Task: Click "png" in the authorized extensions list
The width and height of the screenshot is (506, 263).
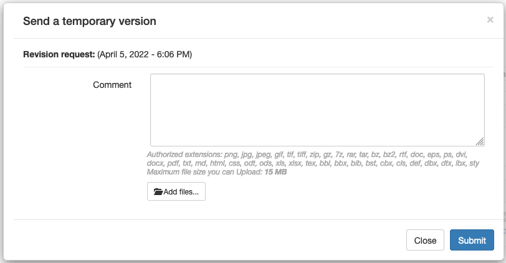Action: click(232, 155)
